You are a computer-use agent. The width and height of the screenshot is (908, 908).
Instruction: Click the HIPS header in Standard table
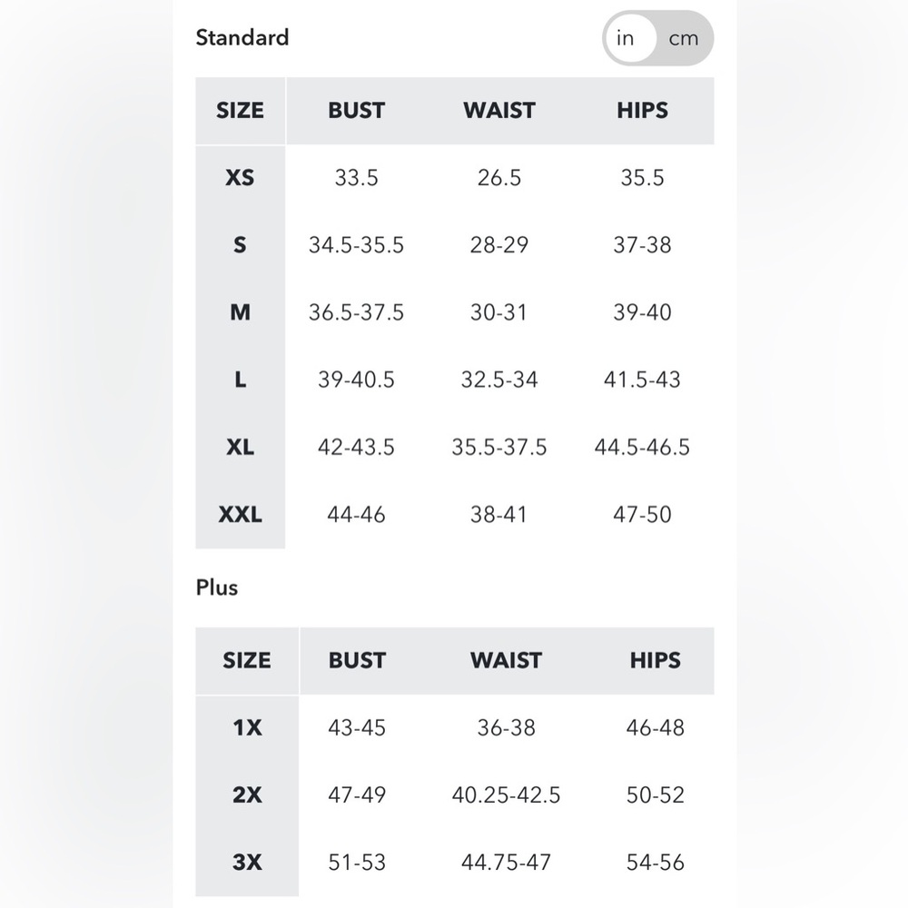click(x=642, y=110)
